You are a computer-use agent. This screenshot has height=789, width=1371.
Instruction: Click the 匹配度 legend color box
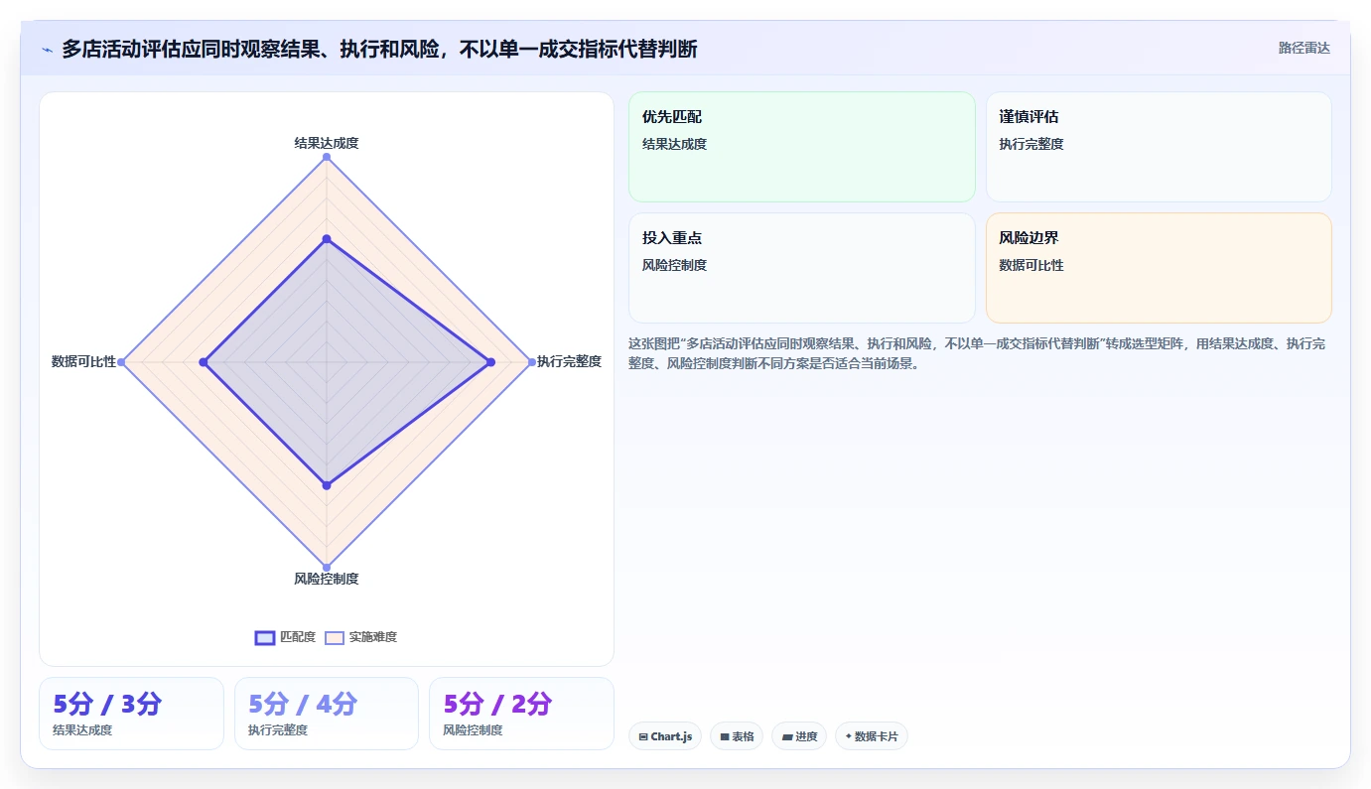tap(265, 637)
